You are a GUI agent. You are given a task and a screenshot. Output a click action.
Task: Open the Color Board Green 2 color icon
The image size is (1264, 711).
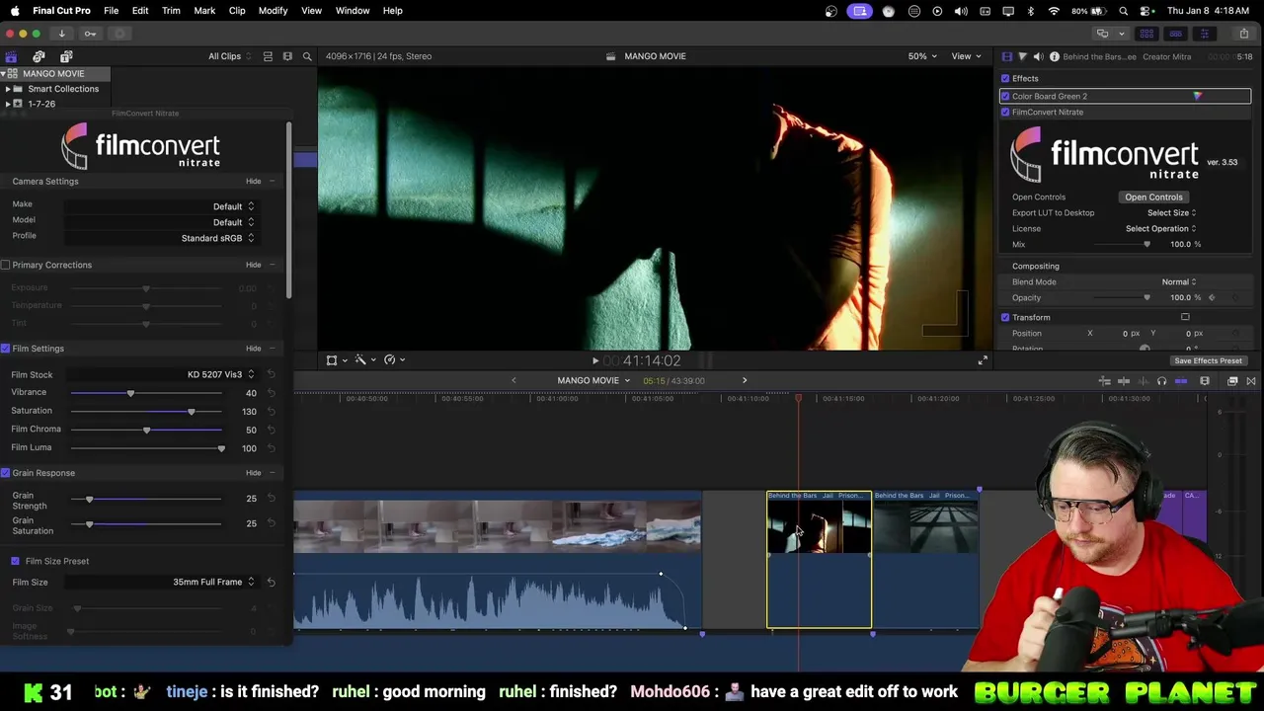pos(1197,96)
